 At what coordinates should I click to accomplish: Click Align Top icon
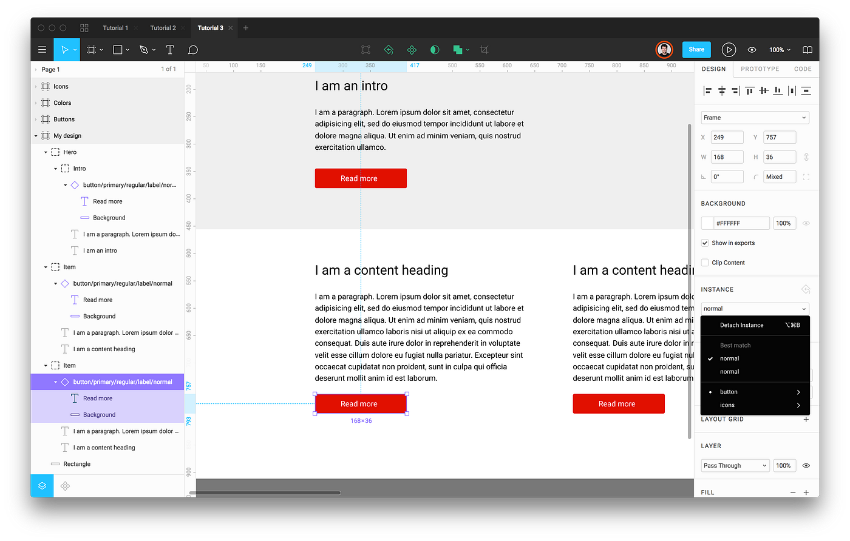click(749, 91)
